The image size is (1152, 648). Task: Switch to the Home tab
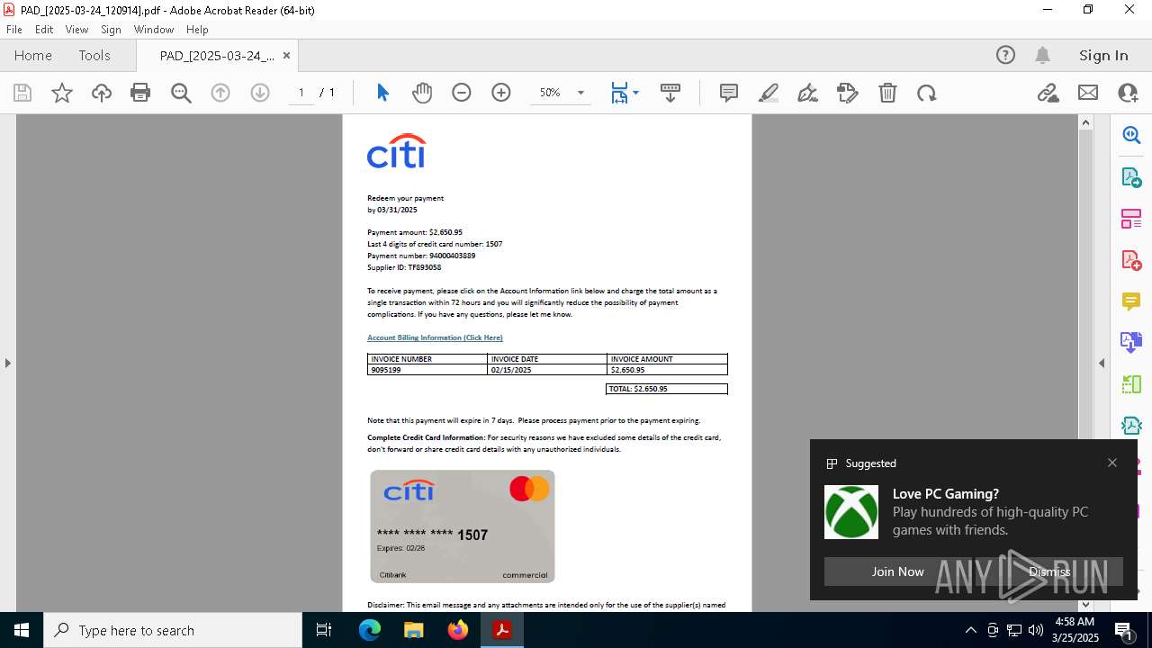click(33, 55)
